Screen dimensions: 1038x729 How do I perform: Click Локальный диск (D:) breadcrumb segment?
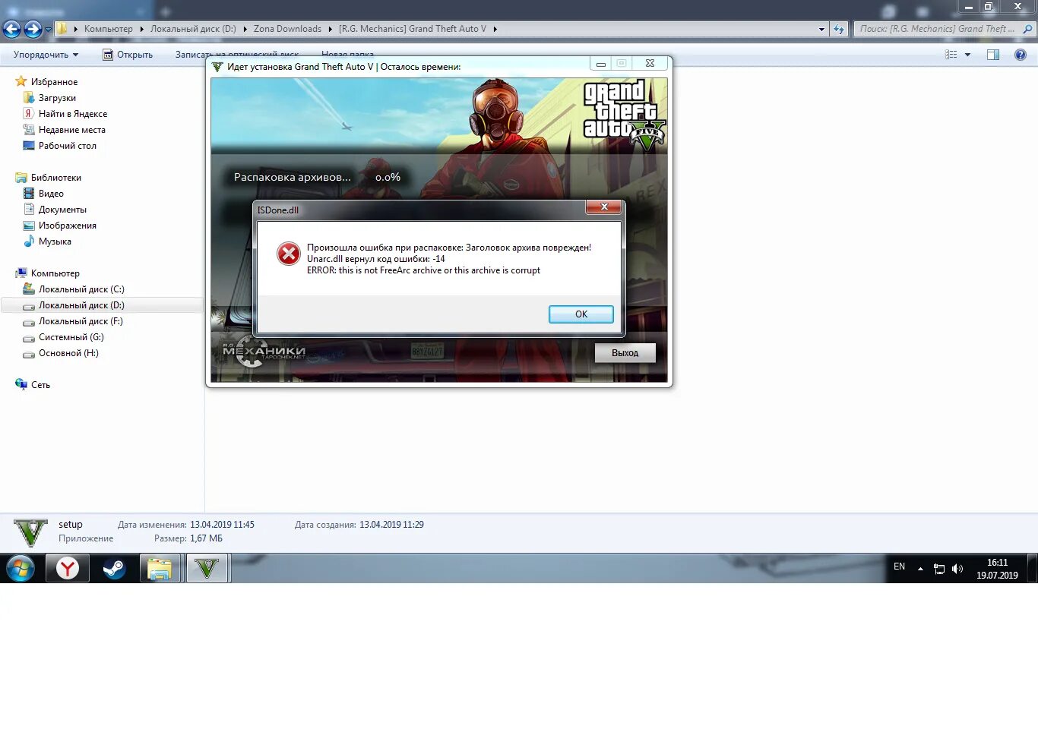coord(193,29)
